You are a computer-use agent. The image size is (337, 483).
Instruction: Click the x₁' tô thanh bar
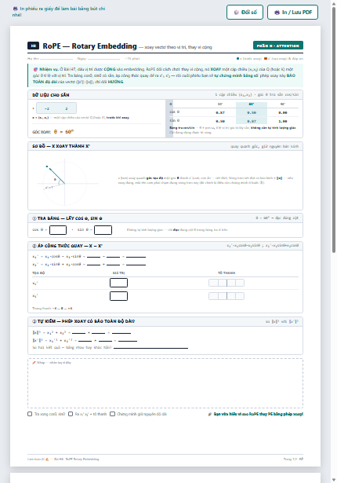[226, 283]
